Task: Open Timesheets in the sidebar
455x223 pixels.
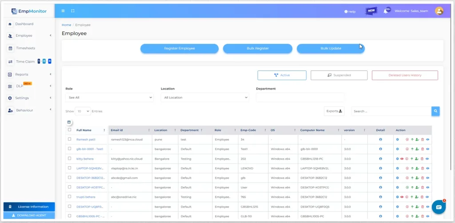Action: pos(25,48)
